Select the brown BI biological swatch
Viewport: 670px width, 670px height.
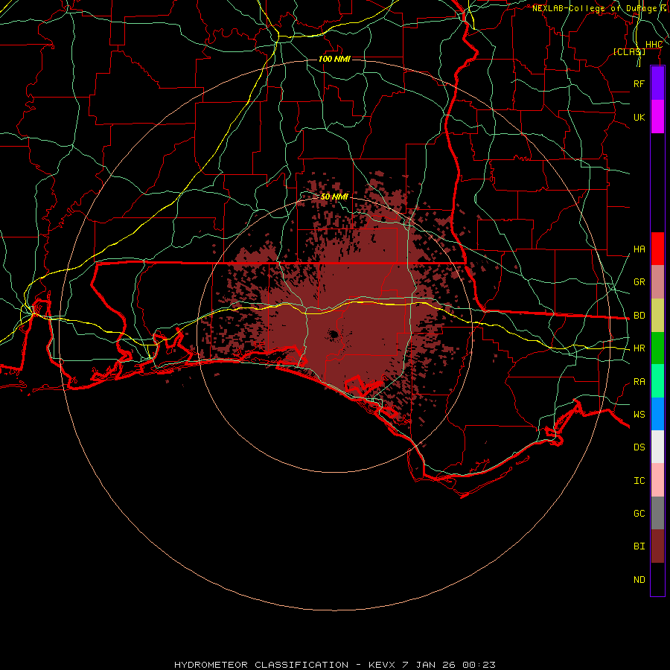click(x=657, y=546)
